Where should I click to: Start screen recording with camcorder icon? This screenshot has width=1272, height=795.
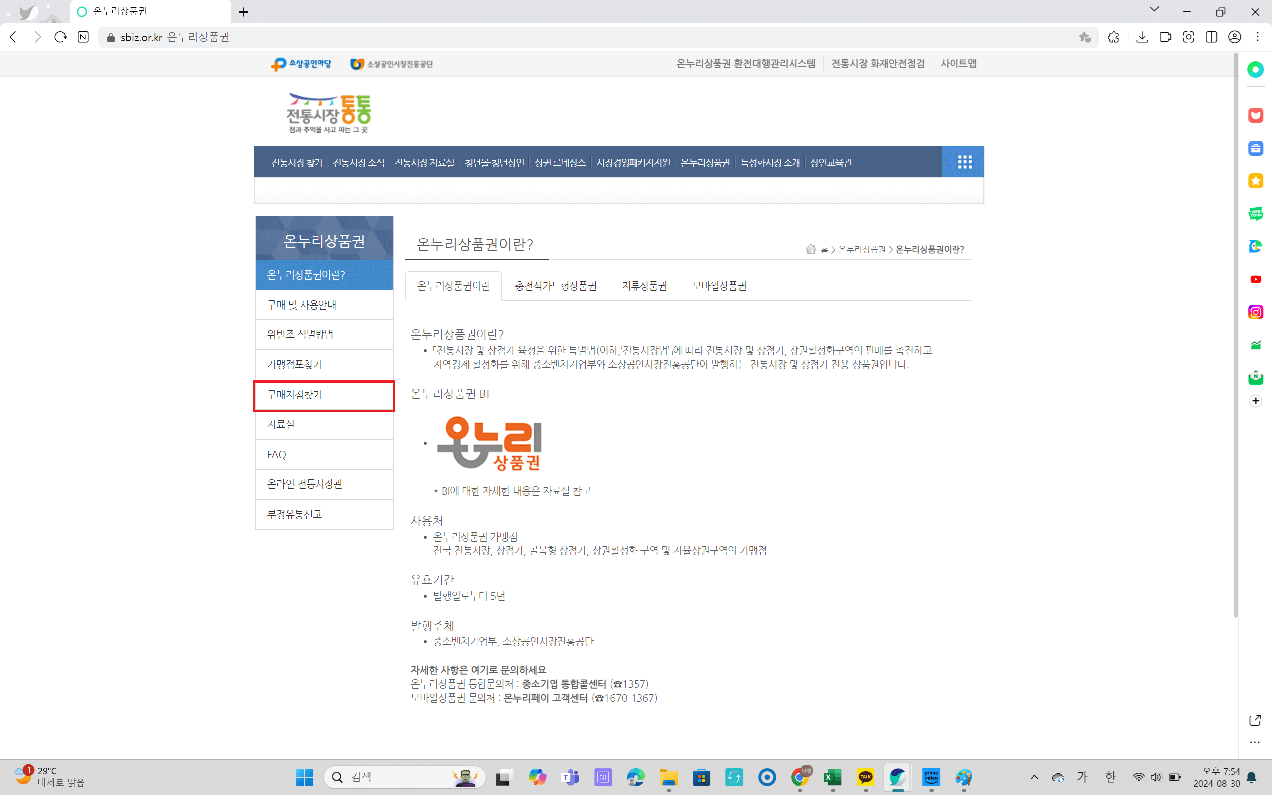pyautogui.click(x=1165, y=37)
